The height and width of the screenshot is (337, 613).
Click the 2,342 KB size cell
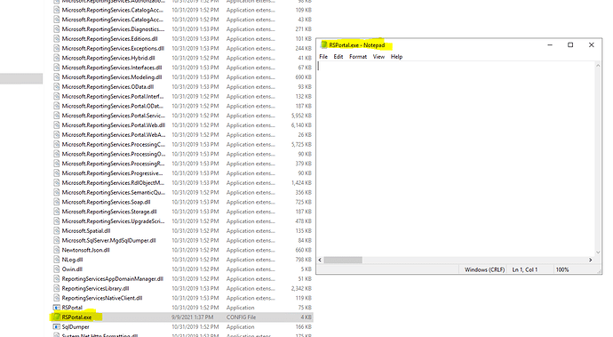coord(301,288)
